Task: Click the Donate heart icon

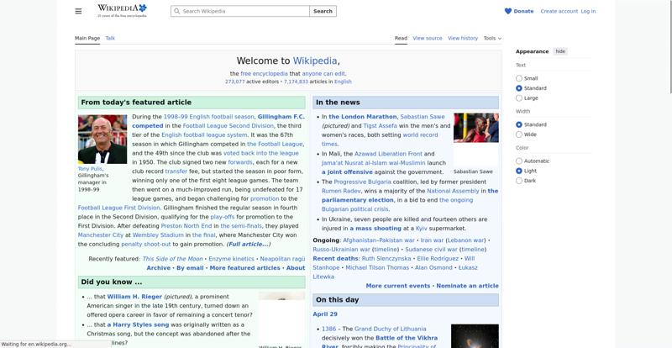Action: coord(508,11)
